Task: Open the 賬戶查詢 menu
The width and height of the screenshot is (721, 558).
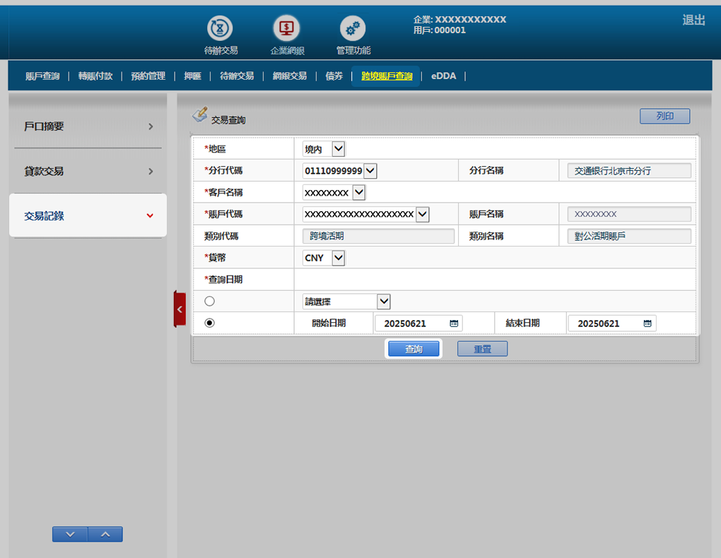Action: (x=42, y=76)
